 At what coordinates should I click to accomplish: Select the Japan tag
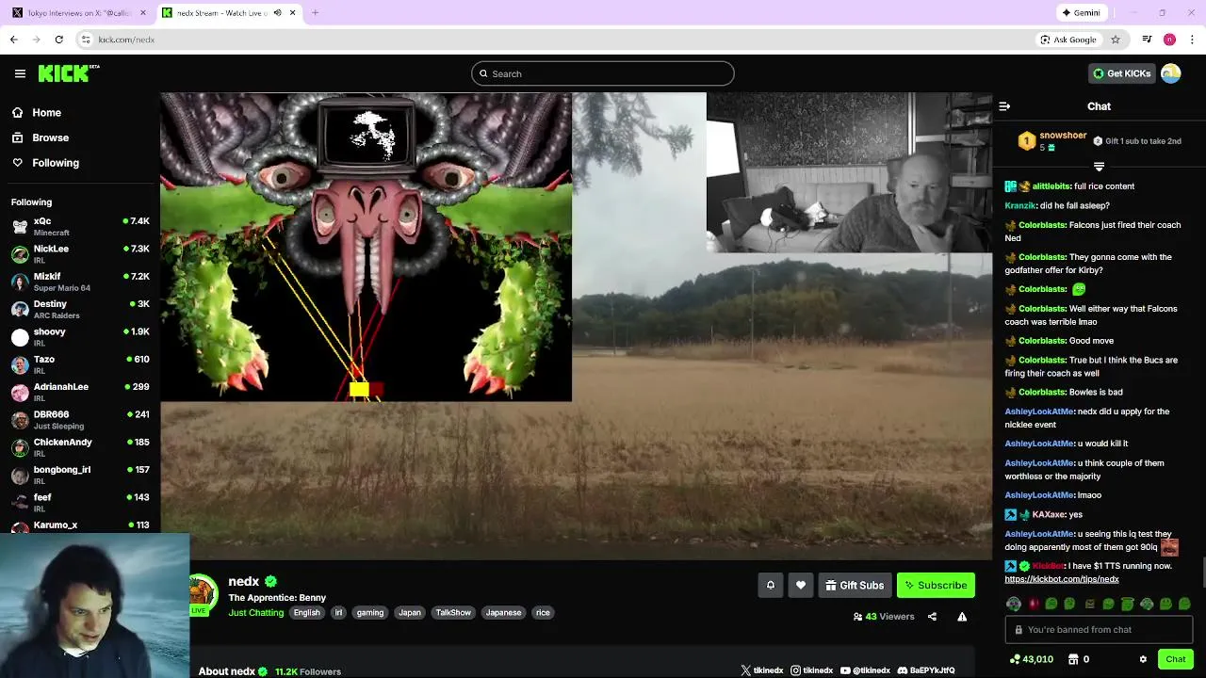coord(409,612)
